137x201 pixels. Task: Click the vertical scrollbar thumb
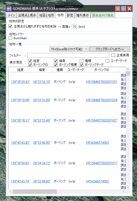click(128, 73)
